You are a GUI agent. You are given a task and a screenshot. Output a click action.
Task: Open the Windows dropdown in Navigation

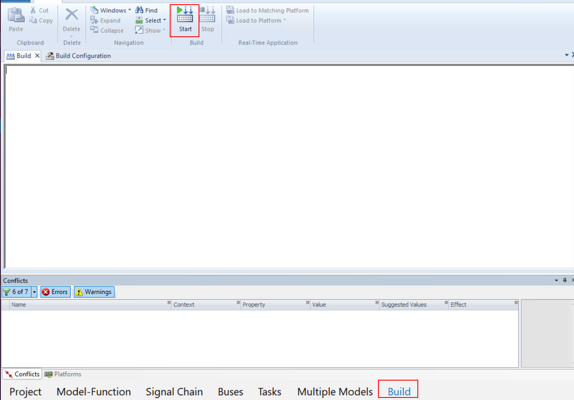pyautogui.click(x=111, y=10)
